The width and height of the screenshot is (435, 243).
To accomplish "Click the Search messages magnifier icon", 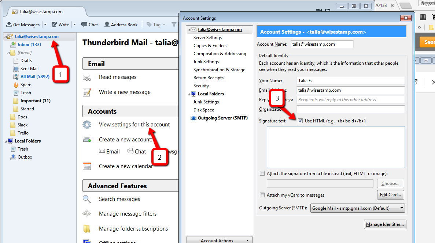I will tap(87, 199).
